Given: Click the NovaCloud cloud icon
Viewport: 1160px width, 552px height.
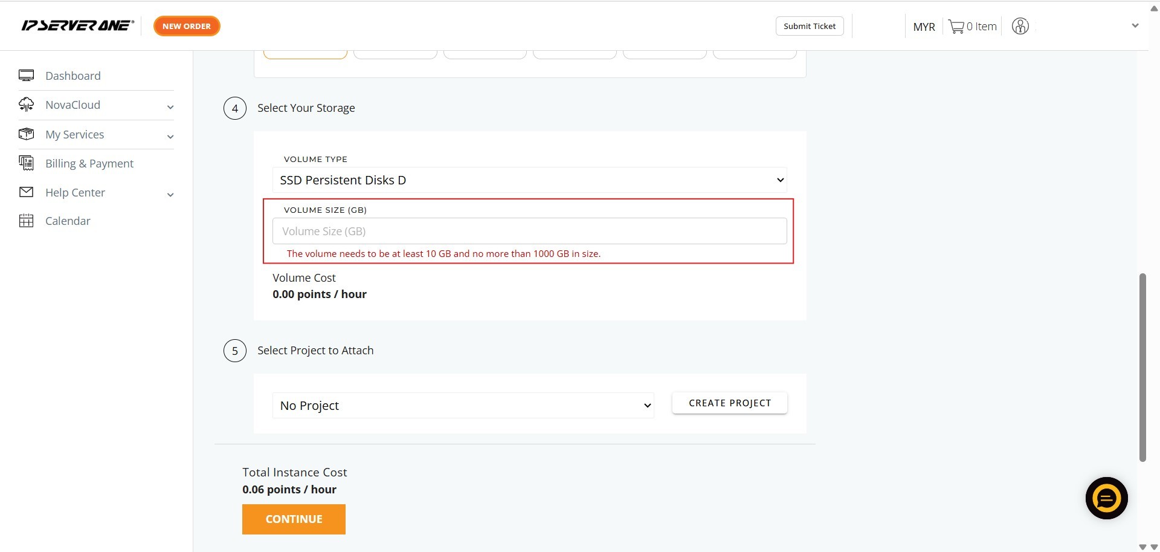Looking at the screenshot, I should (26, 105).
